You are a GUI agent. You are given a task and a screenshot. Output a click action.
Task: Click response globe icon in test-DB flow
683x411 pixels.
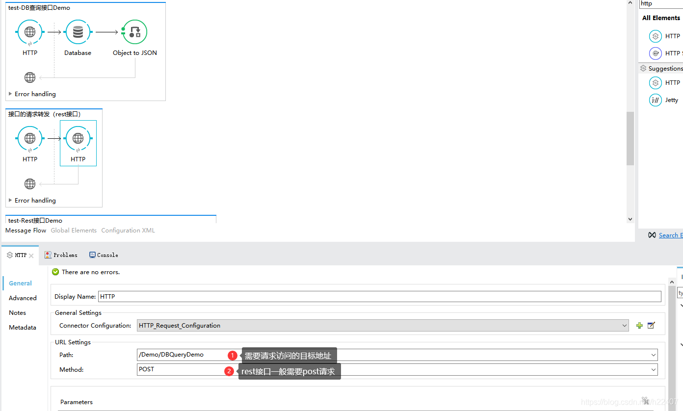coord(30,77)
